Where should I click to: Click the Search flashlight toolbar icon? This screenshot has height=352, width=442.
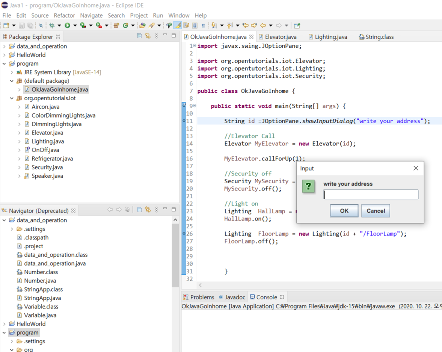[x=152, y=26]
